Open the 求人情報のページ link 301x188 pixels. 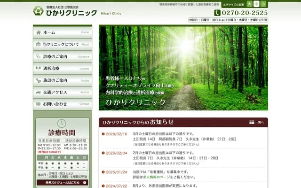[157, 177]
